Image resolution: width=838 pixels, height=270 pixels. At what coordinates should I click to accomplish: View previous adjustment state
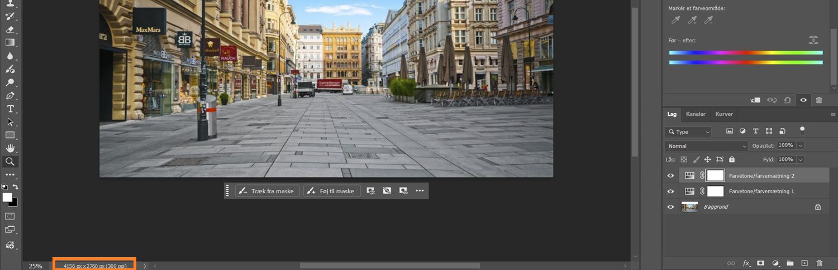(x=772, y=100)
